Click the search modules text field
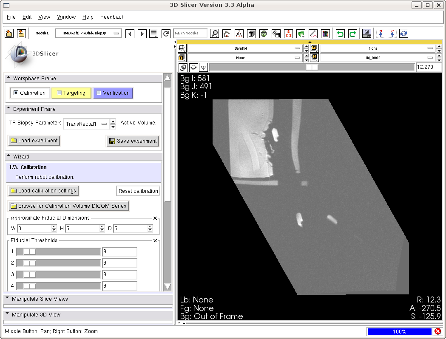 click(x=190, y=33)
